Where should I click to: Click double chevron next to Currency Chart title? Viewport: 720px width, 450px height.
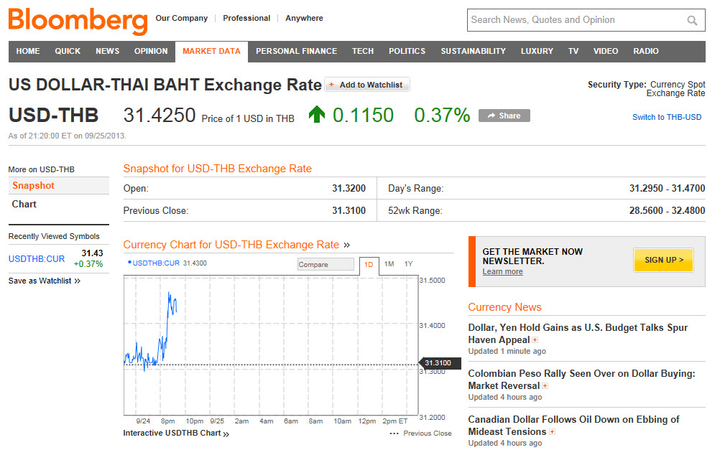tap(346, 245)
